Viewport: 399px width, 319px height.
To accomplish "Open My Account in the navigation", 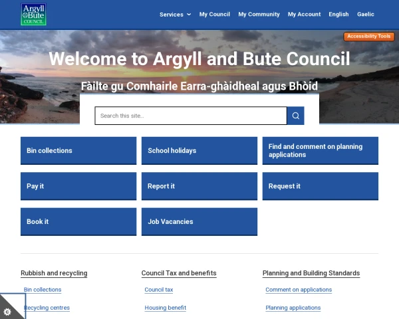I will point(304,14).
